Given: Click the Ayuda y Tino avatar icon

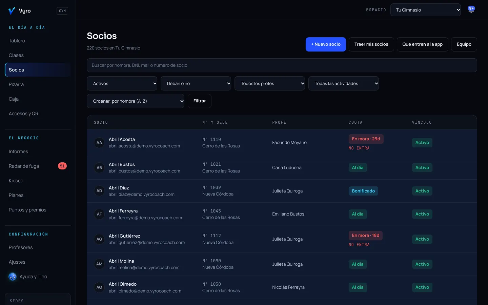Looking at the screenshot, I should coord(13,277).
